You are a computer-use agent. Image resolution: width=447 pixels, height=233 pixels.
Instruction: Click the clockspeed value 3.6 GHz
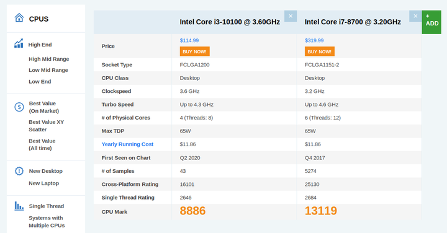coord(189,91)
